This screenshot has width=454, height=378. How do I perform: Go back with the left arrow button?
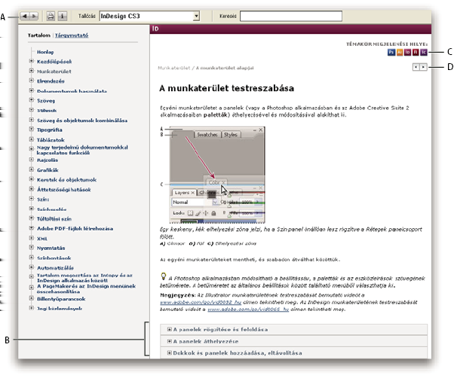pyautogui.click(x=25, y=16)
